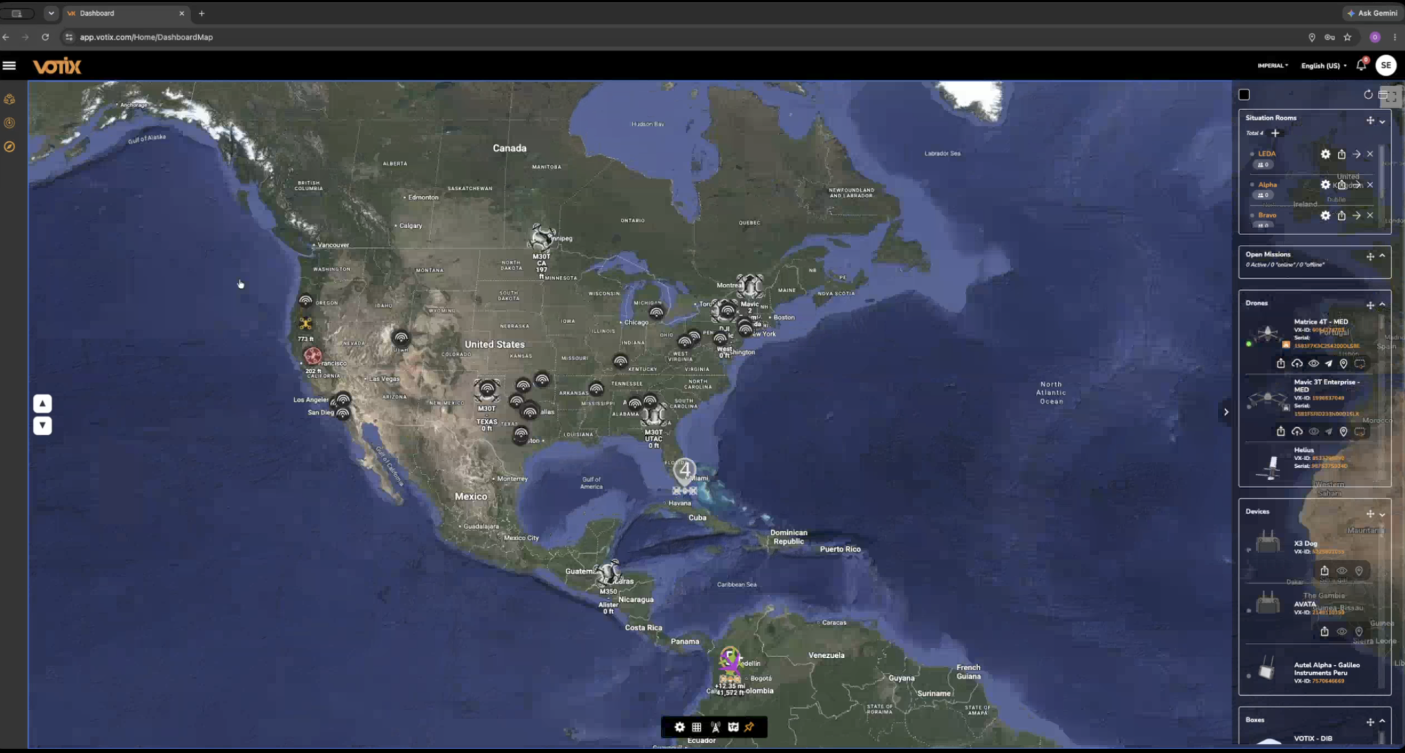Open settings gear for Bravo room
This screenshot has height=753, width=1405.
coord(1325,216)
